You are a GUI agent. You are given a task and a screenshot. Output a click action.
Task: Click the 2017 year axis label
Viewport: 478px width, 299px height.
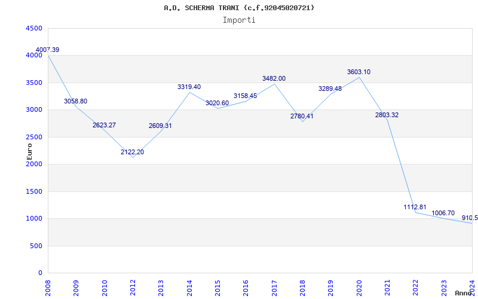[x=274, y=288]
